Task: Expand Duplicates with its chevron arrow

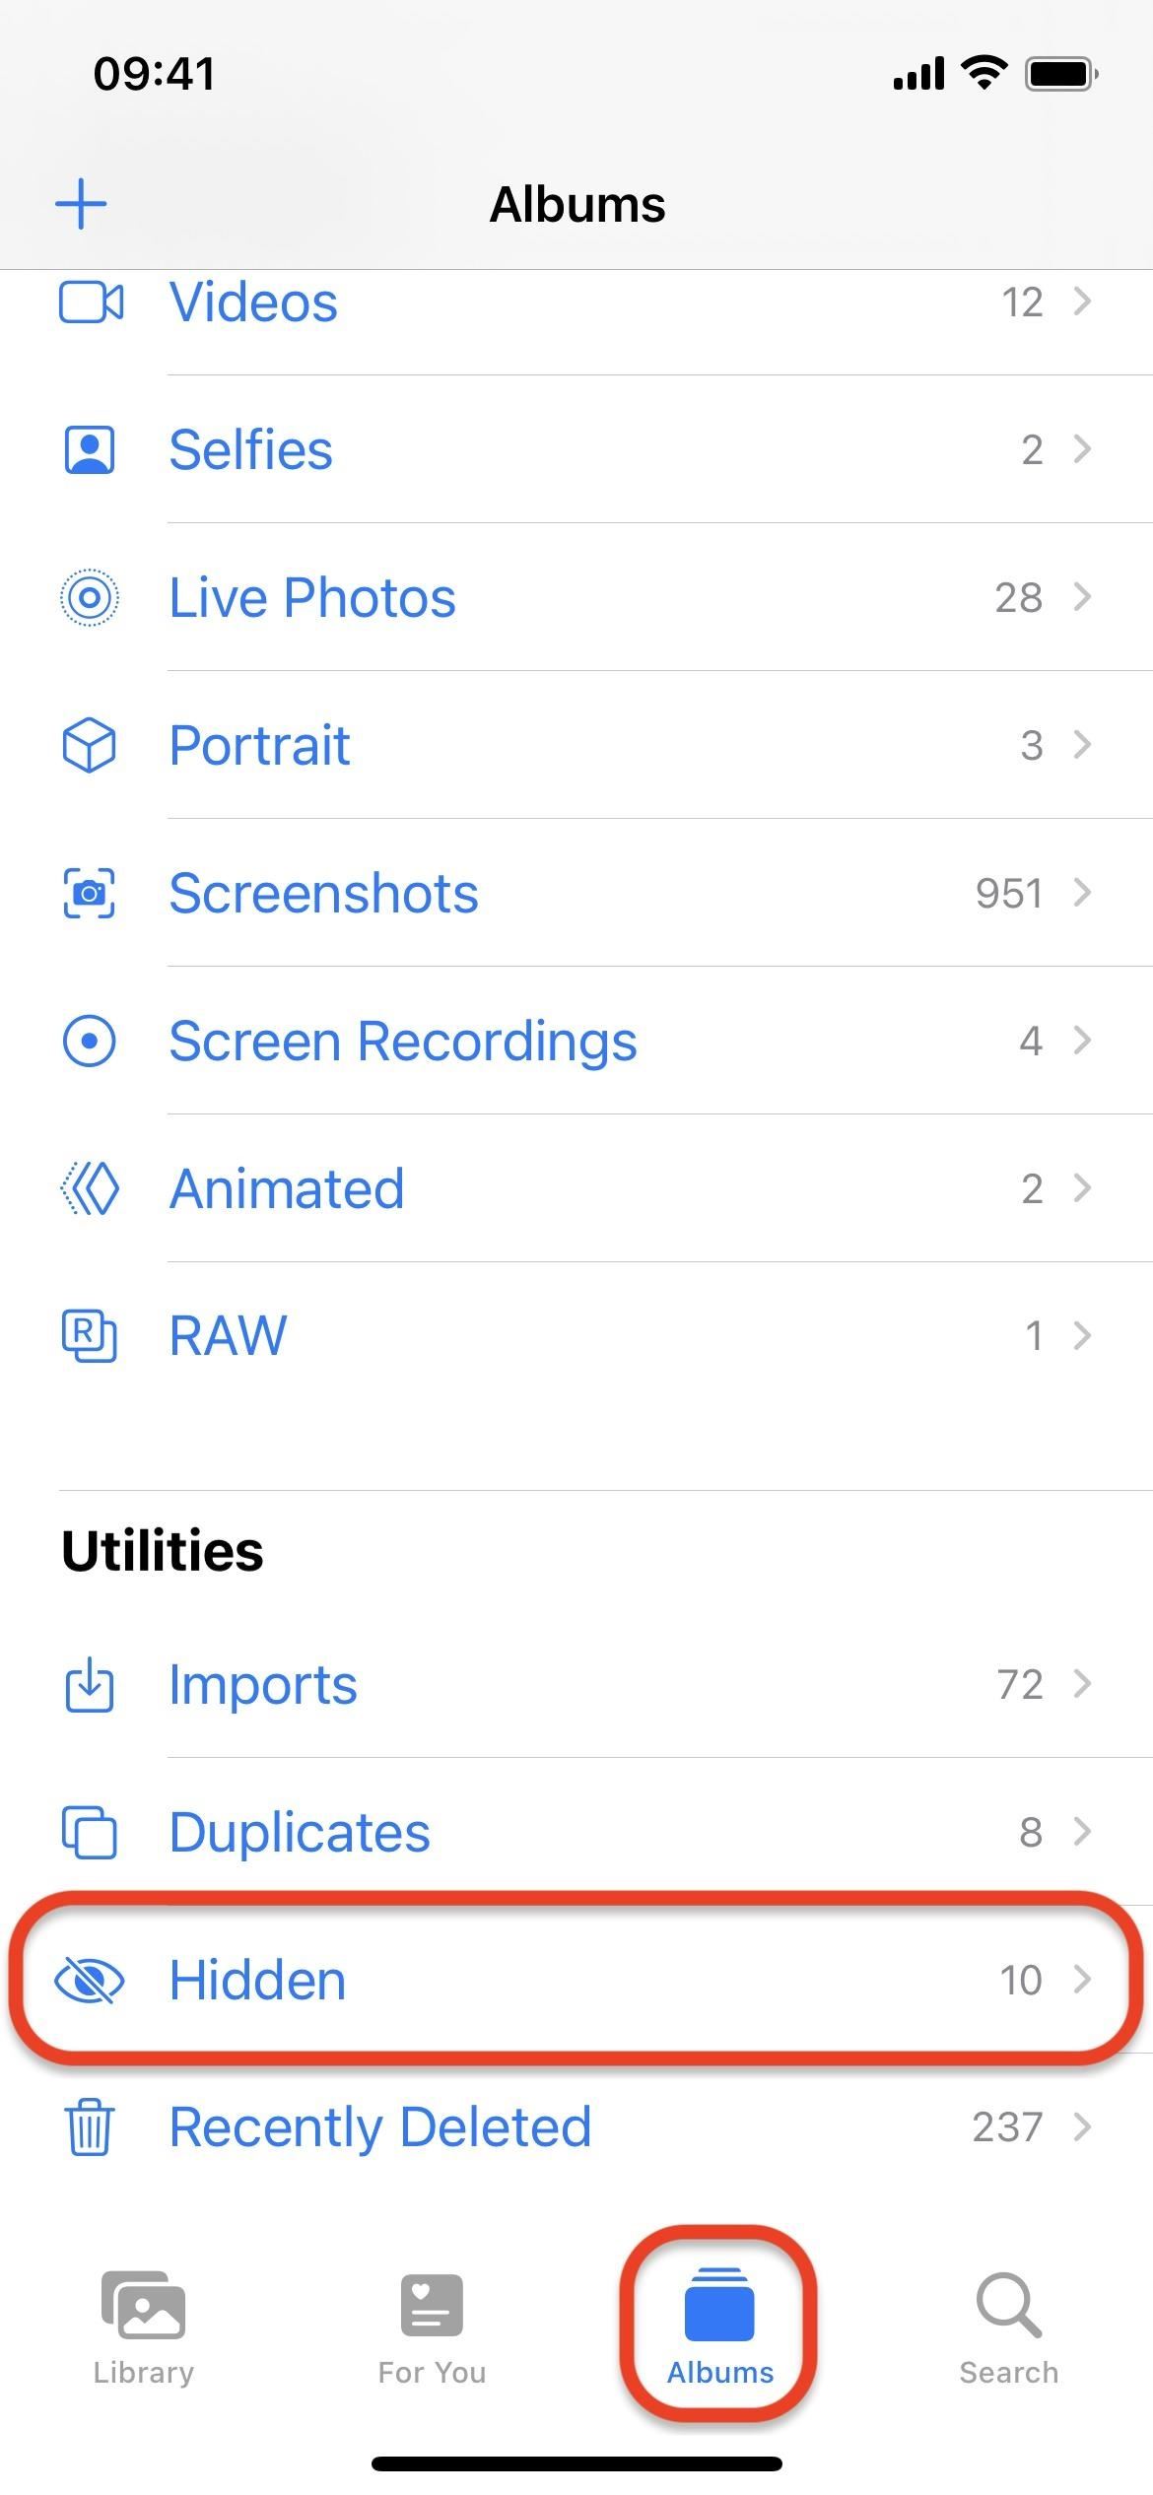Action: pyautogui.click(x=1082, y=1832)
